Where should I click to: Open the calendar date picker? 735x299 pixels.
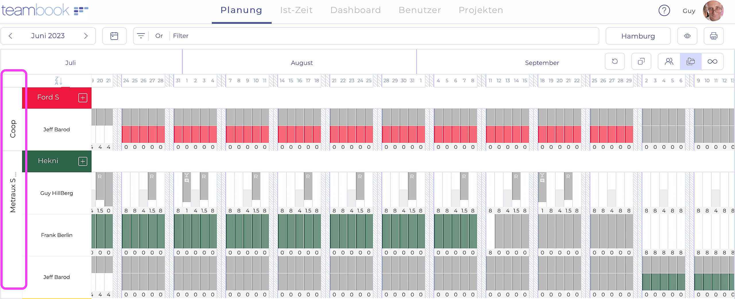tap(114, 36)
